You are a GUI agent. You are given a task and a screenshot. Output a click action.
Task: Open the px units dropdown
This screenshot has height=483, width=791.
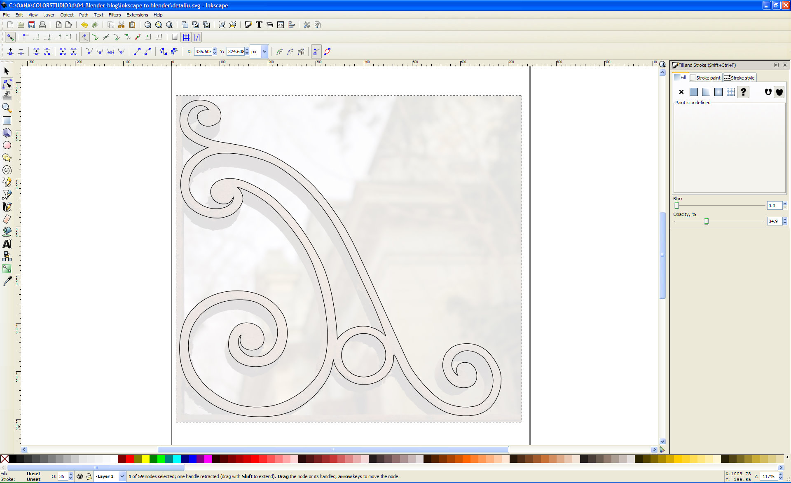pos(264,52)
